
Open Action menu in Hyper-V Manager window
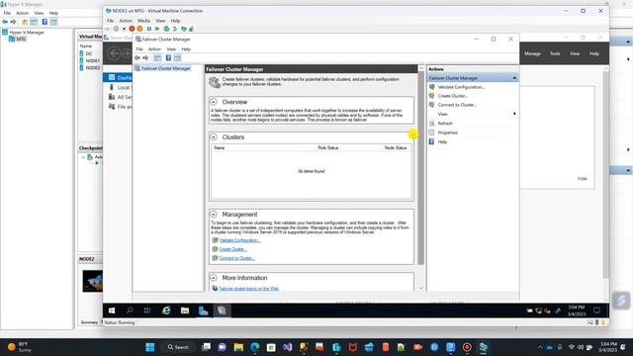tap(22, 13)
